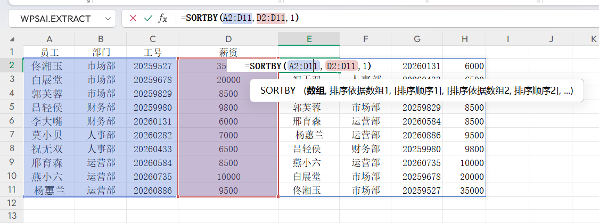Click cell 20260584 in column G

(417, 121)
